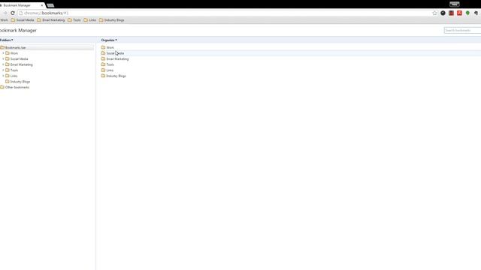Select the Bookmark Manager tab
Viewport: 481px width, 270px height.
[22, 5]
